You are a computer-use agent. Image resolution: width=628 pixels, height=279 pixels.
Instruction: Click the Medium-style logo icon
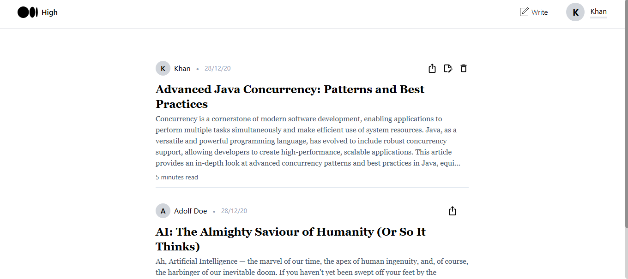[x=28, y=12]
